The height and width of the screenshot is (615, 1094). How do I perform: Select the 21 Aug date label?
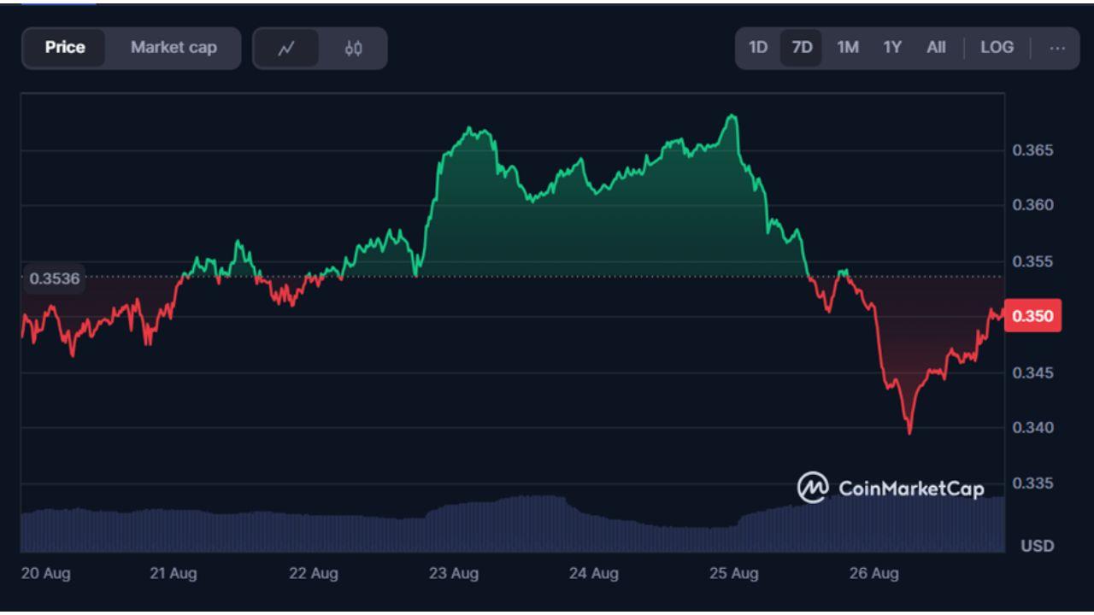pos(174,574)
